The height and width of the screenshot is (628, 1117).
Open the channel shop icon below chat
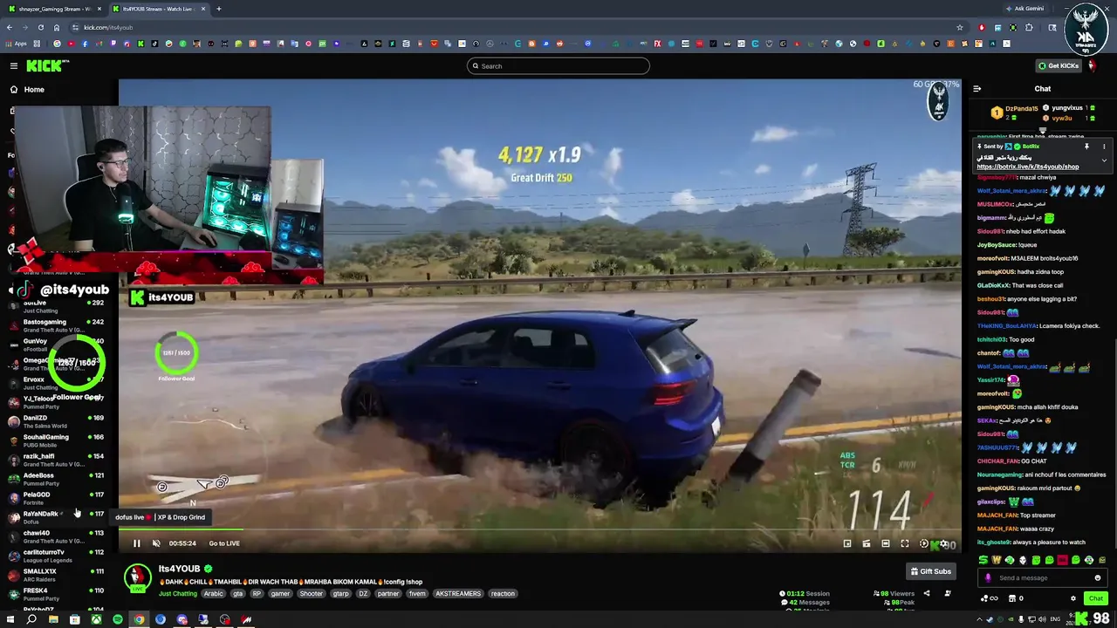pyautogui.click(x=1012, y=598)
